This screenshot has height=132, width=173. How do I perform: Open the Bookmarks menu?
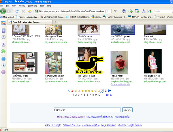(x=32, y=6)
